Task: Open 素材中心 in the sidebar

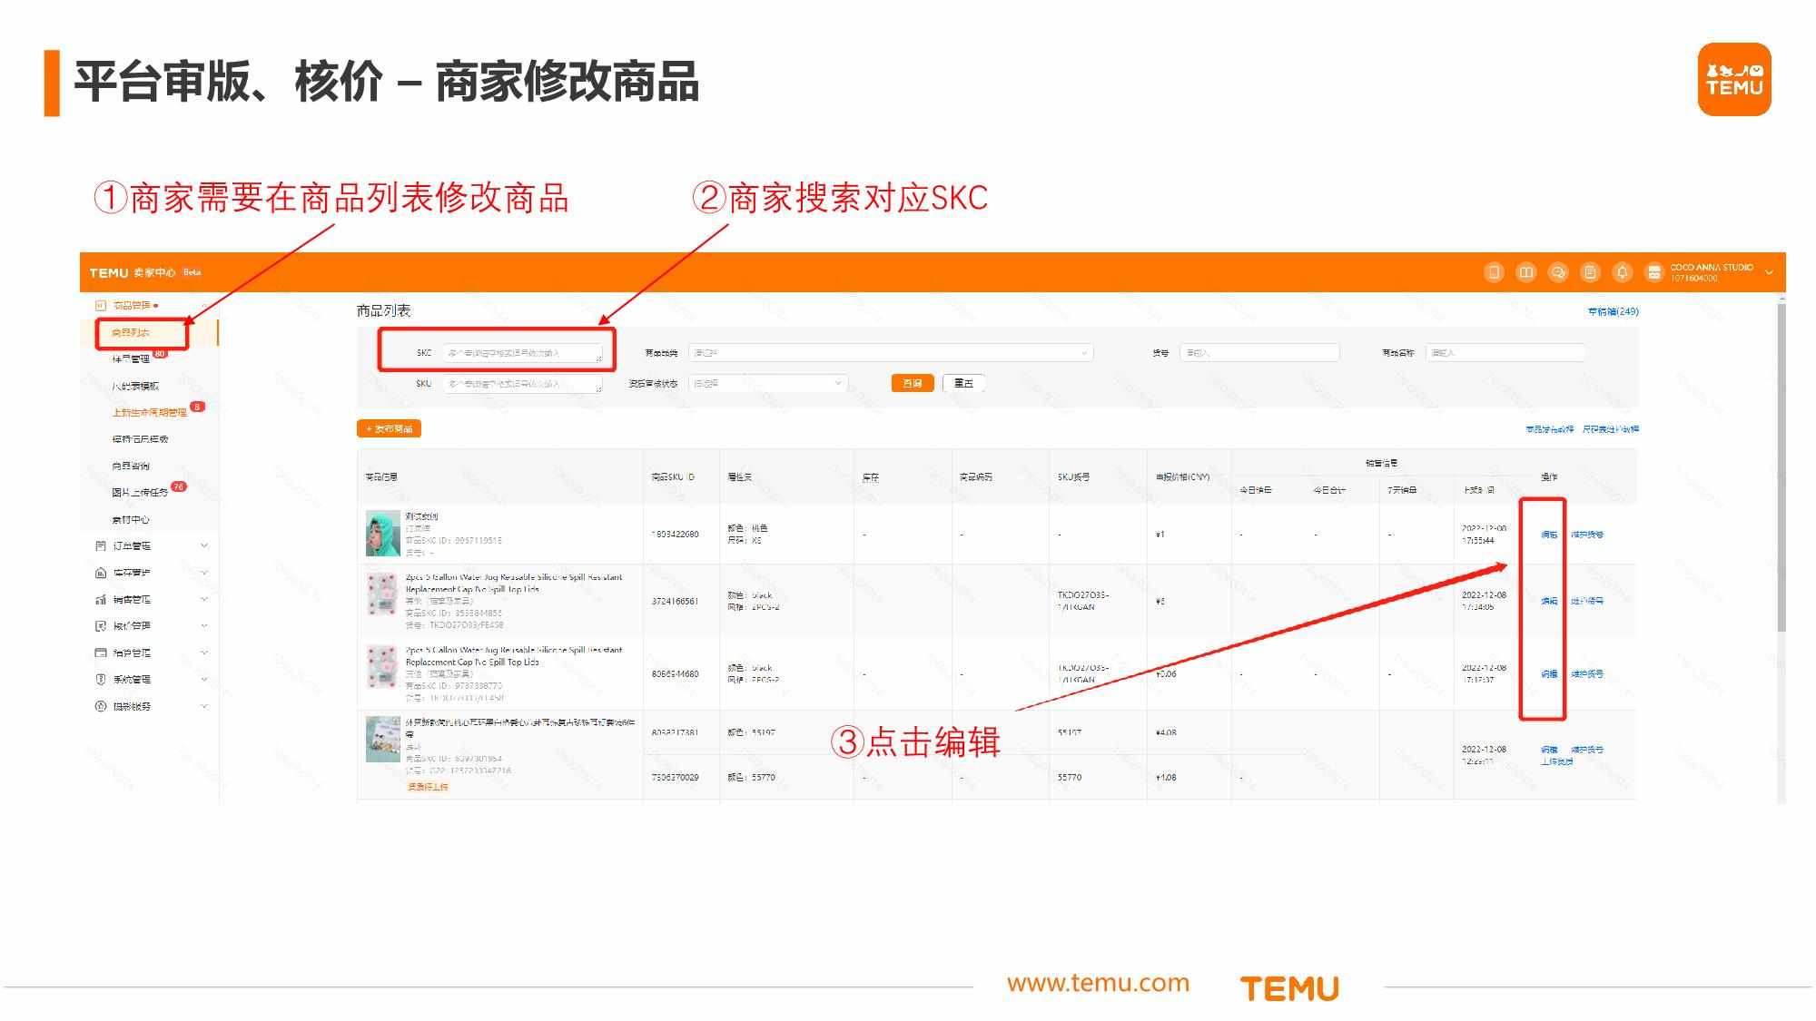Action: tap(131, 519)
